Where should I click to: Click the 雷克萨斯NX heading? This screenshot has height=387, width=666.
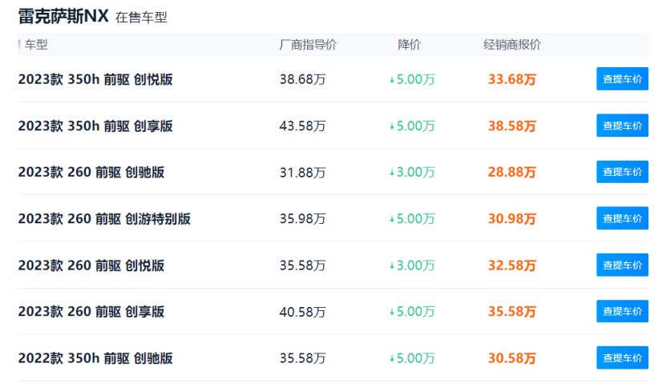63,17
